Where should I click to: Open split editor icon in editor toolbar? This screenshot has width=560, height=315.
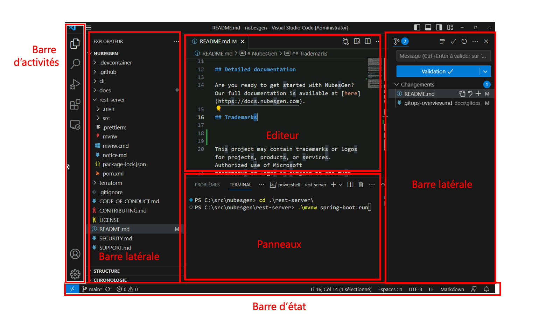click(x=367, y=41)
